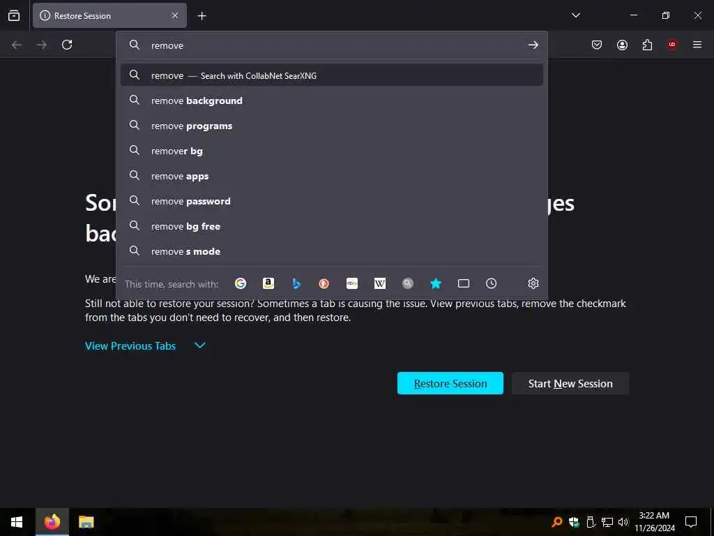Pick the "remove apps" suggestion
The image size is (714, 536).
click(x=331, y=175)
